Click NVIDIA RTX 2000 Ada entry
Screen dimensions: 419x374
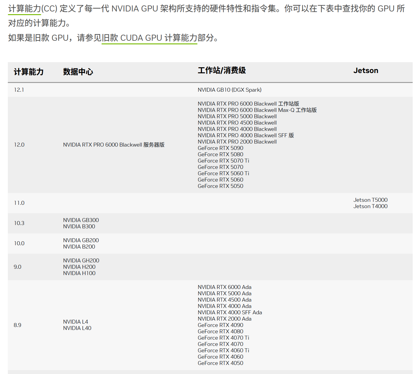225,319
